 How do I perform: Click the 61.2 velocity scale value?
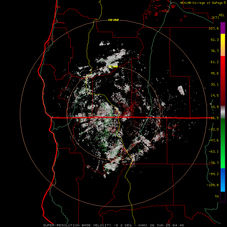click(215, 62)
